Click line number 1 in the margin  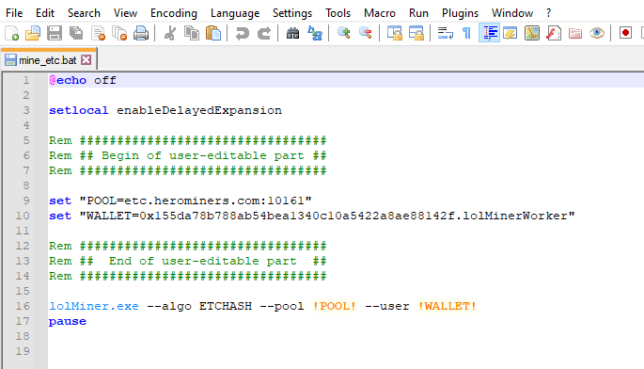26,80
